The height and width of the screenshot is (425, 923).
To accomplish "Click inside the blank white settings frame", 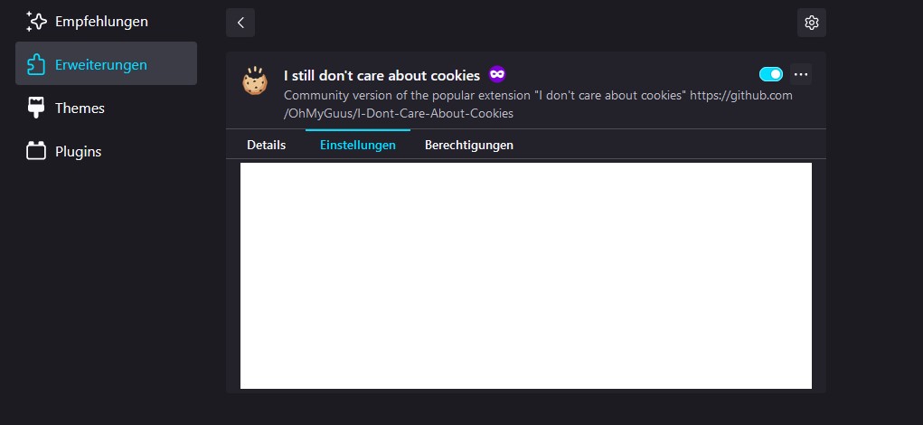I will click(x=525, y=276).
